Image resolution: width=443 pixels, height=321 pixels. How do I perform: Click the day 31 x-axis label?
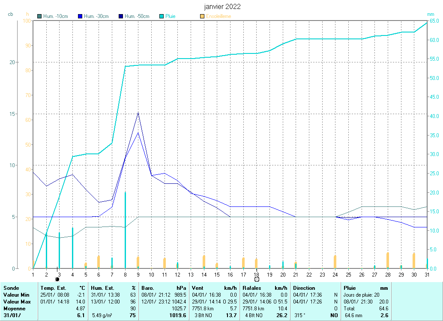tap(427, 274)
